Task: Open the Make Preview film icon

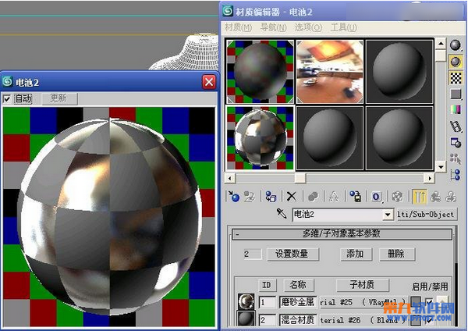Action: click(456, 126)
